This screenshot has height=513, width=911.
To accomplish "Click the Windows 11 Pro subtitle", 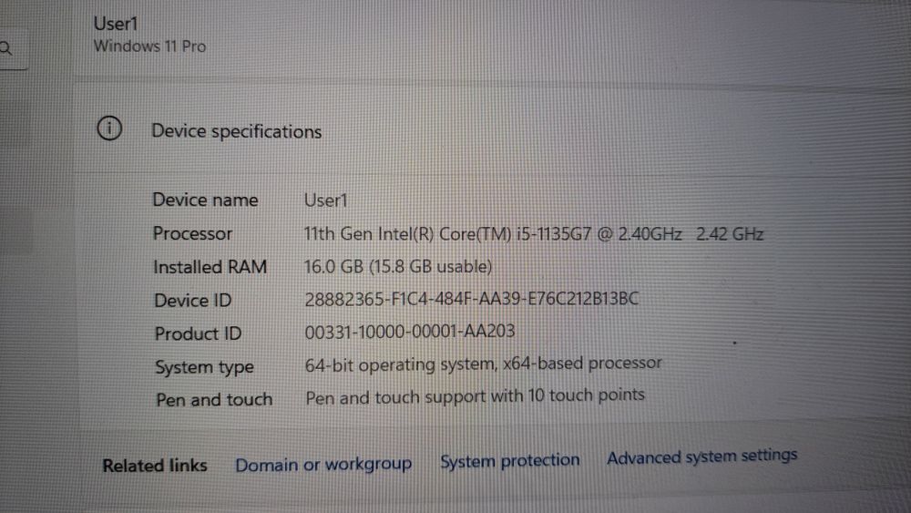I will 150,46.
